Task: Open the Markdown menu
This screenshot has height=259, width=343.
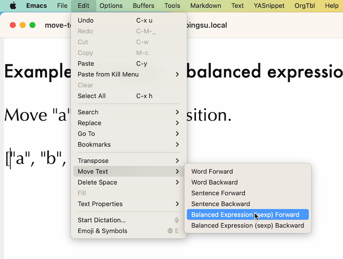Action: pos(206,6)
